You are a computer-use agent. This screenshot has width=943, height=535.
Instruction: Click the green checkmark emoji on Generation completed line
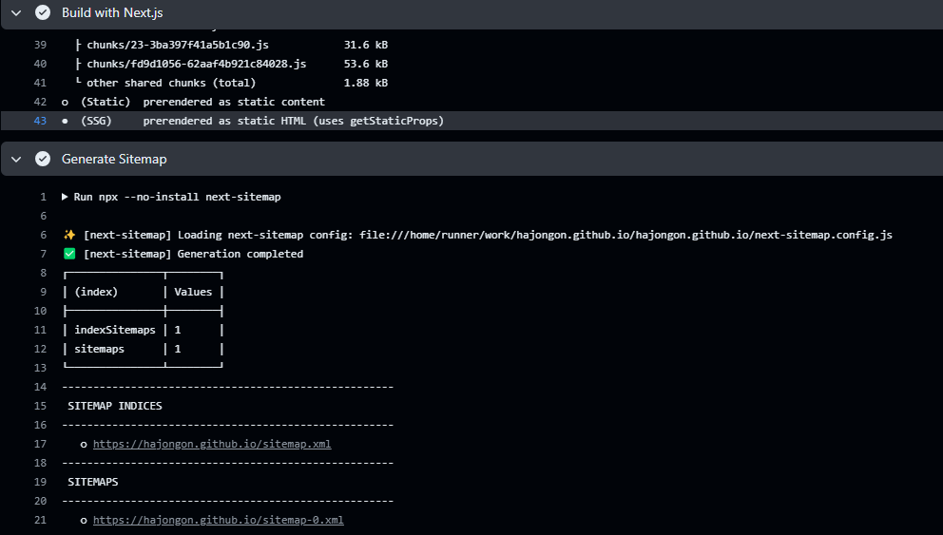69,254
